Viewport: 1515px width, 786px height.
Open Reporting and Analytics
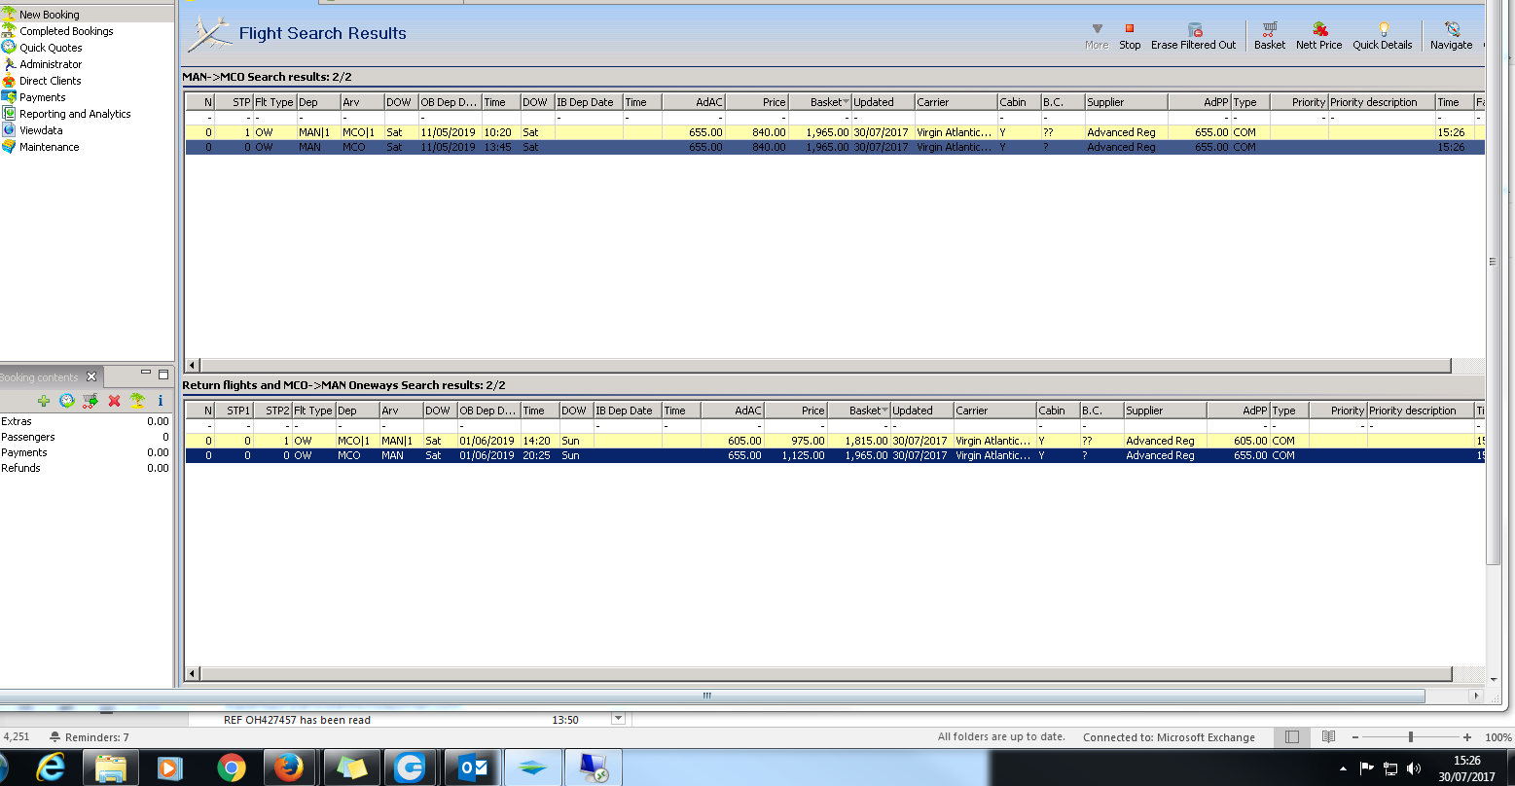(75, 114)
